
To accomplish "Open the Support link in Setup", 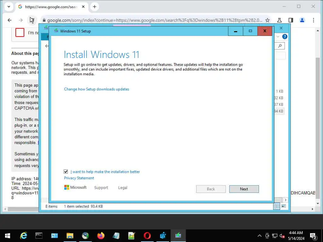I will [101, 188].
